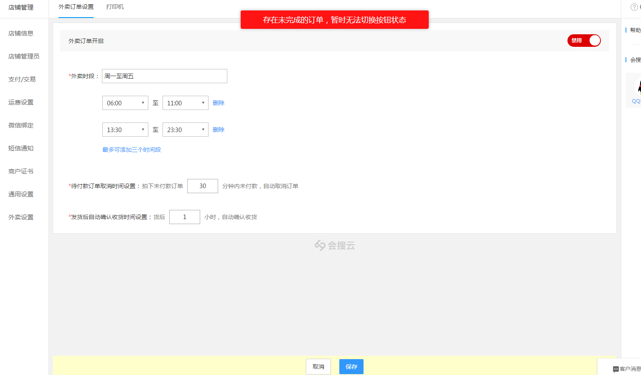641x375 pixels.
Task: Click the help question mark icon
Action: pyautogui.click(x=634, y=7)
